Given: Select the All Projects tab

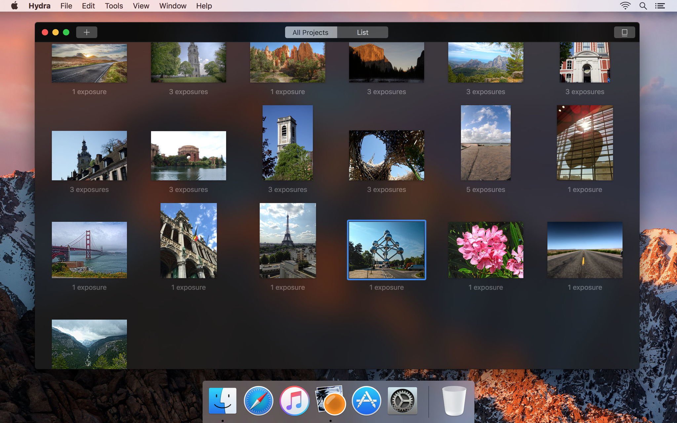Looking at the screenshot, I should [x=310, y=32].
